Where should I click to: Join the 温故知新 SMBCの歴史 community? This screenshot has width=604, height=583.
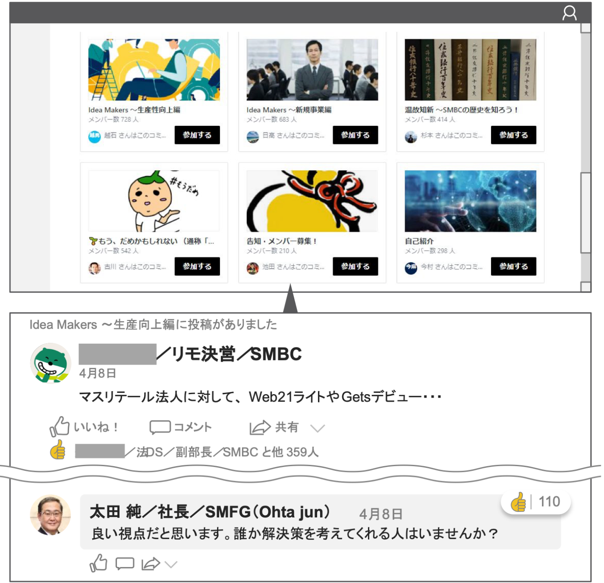513,135
